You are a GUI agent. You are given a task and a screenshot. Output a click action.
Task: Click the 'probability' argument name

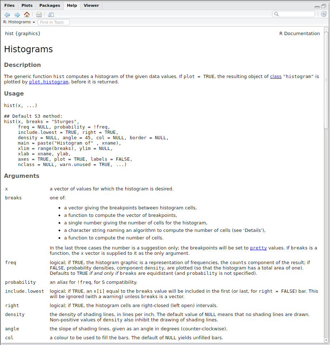click(20, 282)
